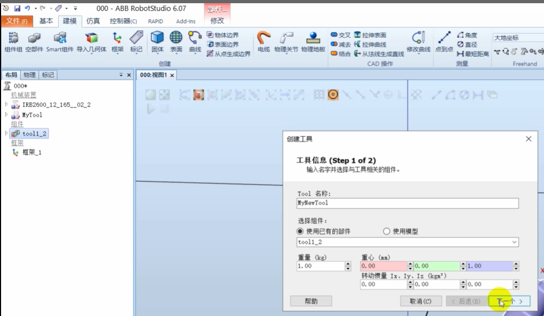Open Smart组件 component tool
544x316 pixels.
coord(60,42)
